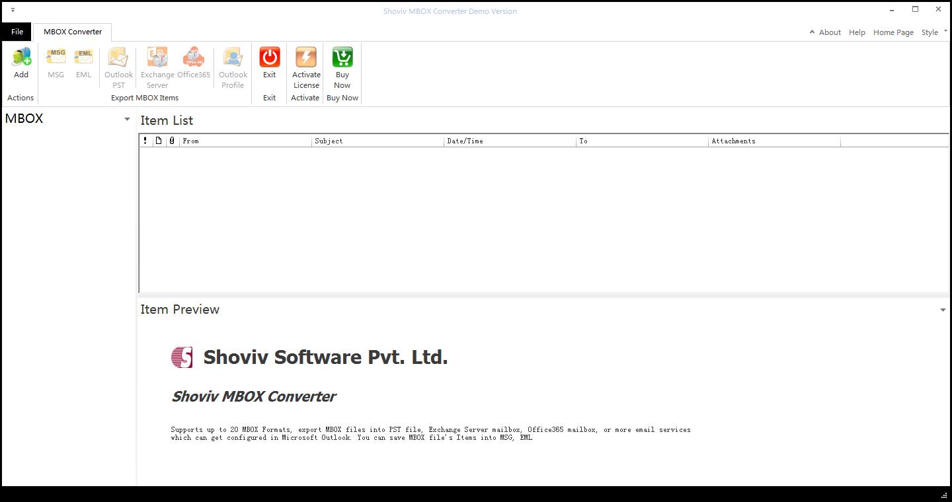Click the "Actions" ribbon group label
The width and height of the screenshot is (952, 502).
(20, 98)
